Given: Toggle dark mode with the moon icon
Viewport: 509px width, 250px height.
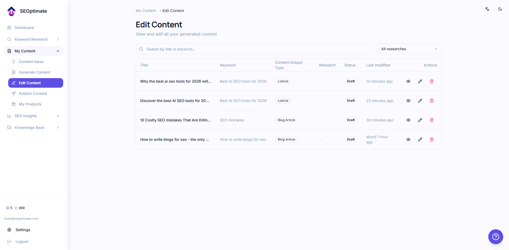Looking at the screenshot, I should tap(500, 9).
